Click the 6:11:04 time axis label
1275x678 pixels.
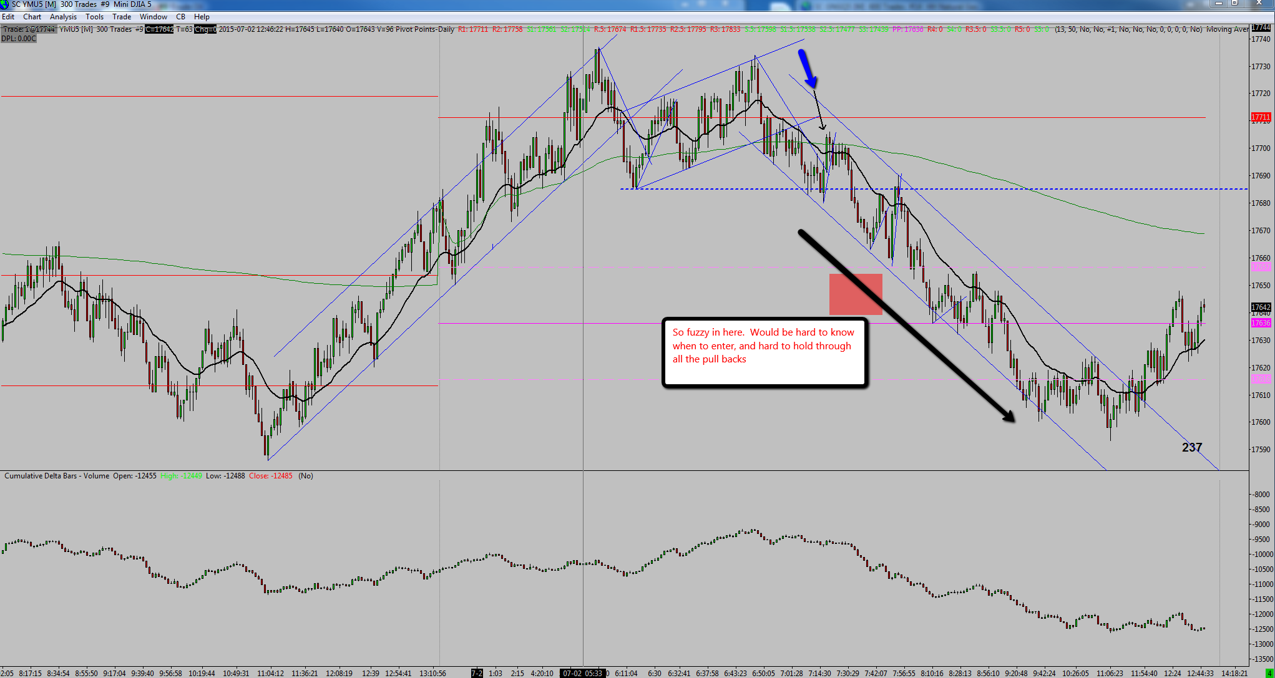[626, 674]
